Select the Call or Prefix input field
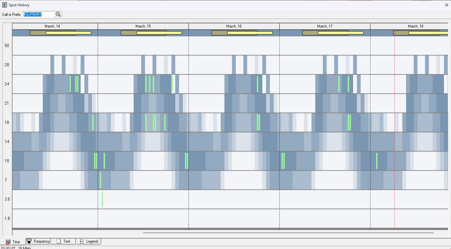 [39, 14]
